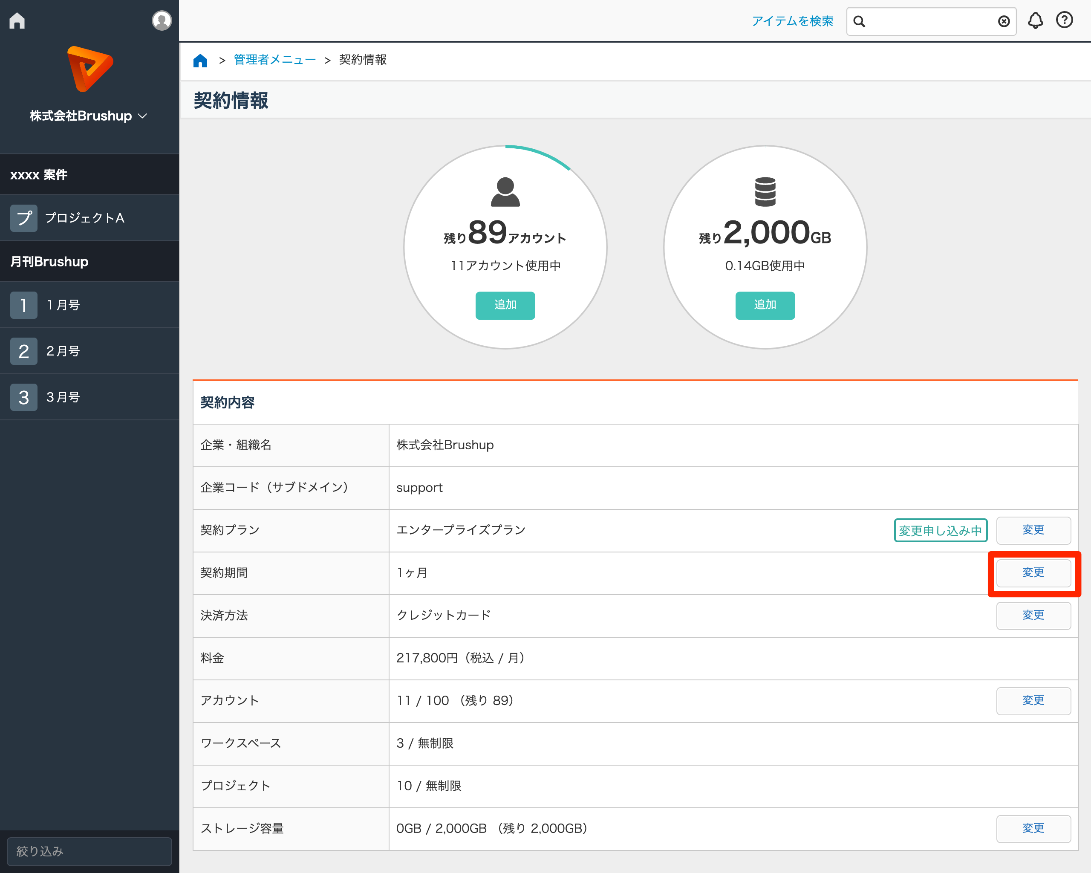Click the database storage icon in circle
The height and width of the screenshot is (873, 1091).
pyautogui.click(x=765, y=192)
